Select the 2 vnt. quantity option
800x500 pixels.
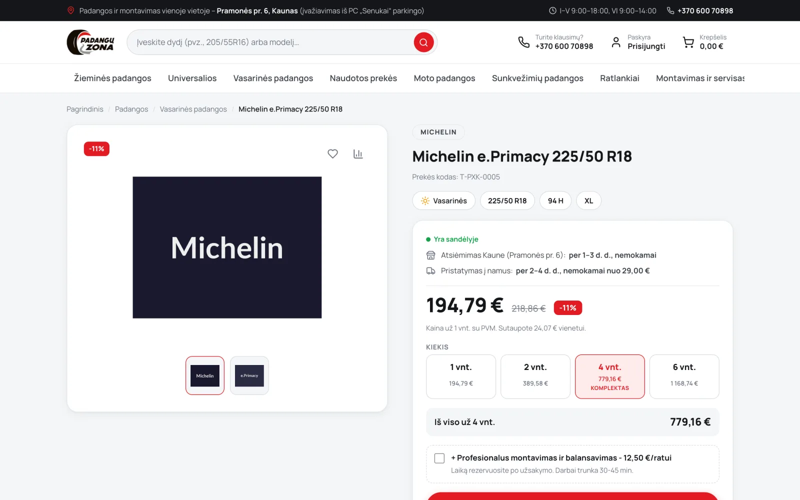[535, 376]
